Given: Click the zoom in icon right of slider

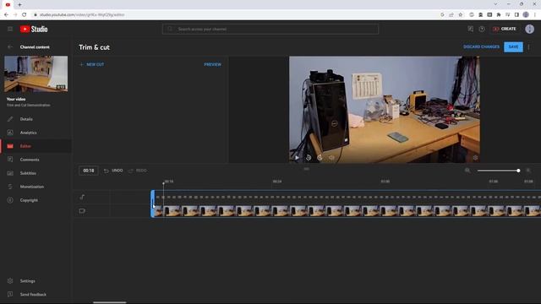Looking at the screenshot, I should [527, 171].
